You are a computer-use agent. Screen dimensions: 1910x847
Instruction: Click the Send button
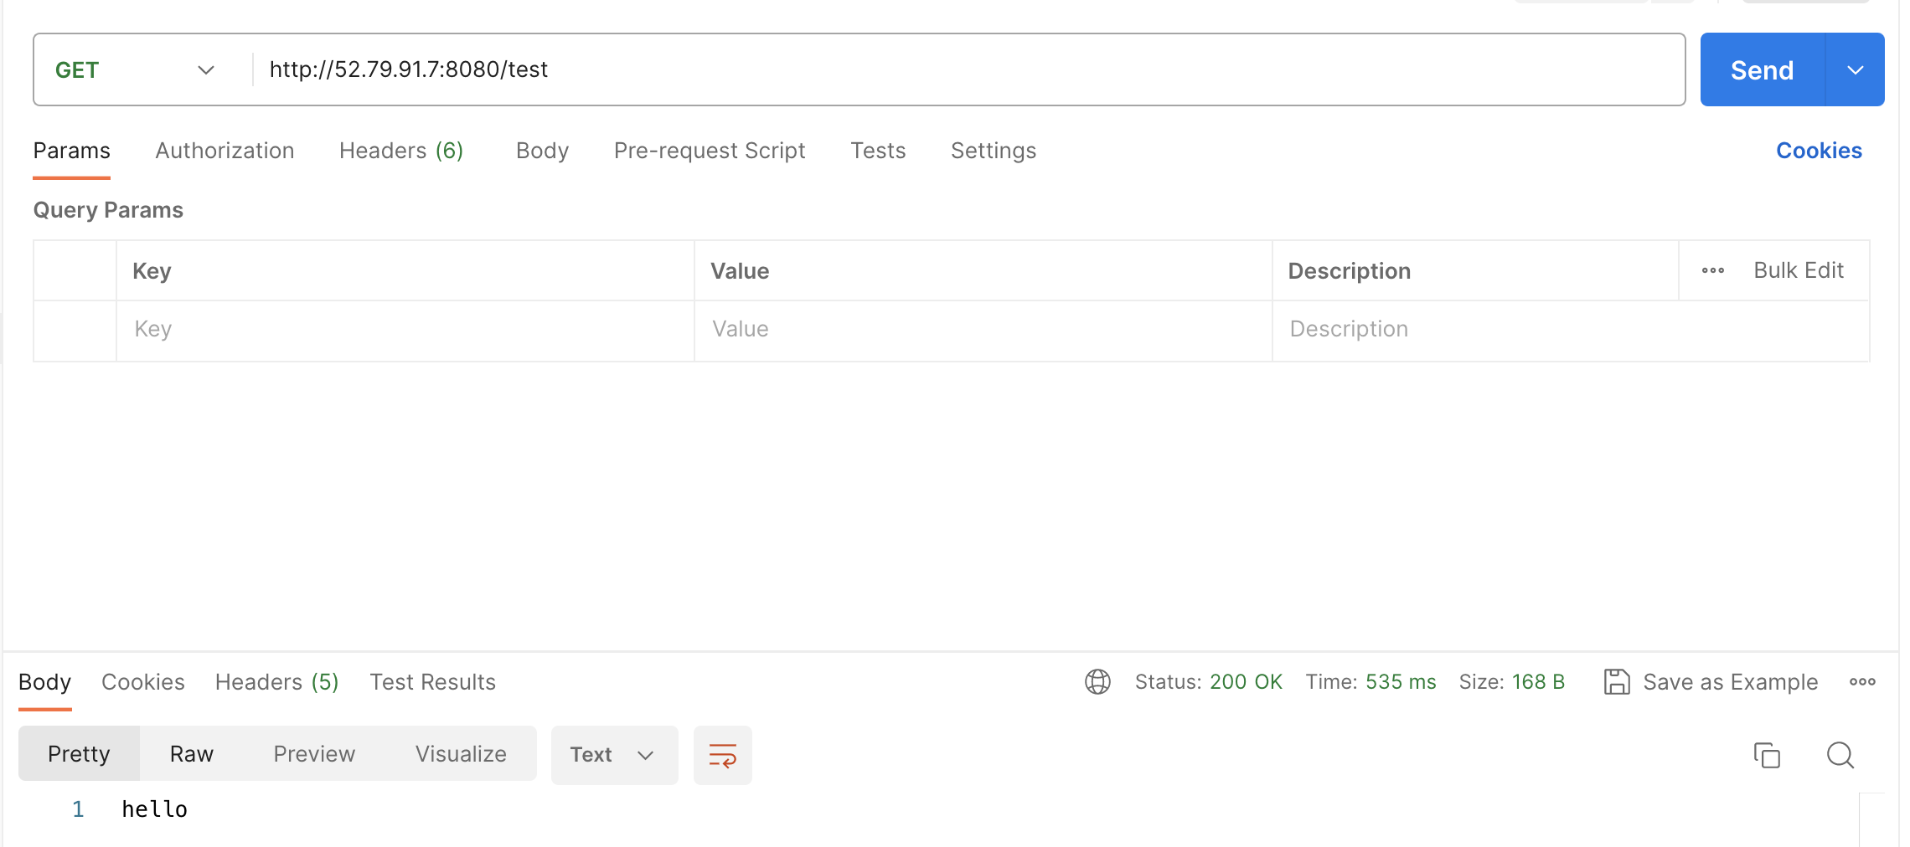click(x=1763, y=69)
